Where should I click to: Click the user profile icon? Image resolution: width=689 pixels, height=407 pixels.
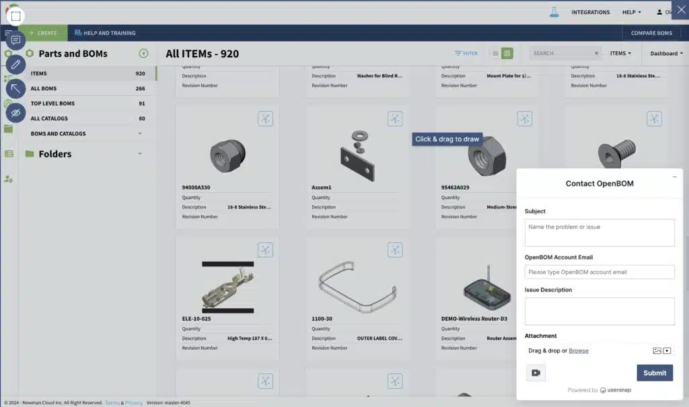click(659, 12)
